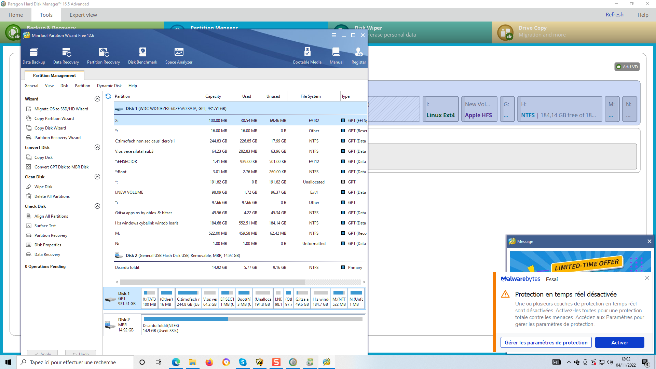Screen dimensions: 656x369
Task: Open Microsoft Edge from taskbar
Action: (176, 362)
